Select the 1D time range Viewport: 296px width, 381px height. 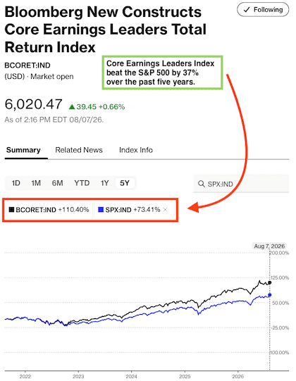click(x=16, y=183)
